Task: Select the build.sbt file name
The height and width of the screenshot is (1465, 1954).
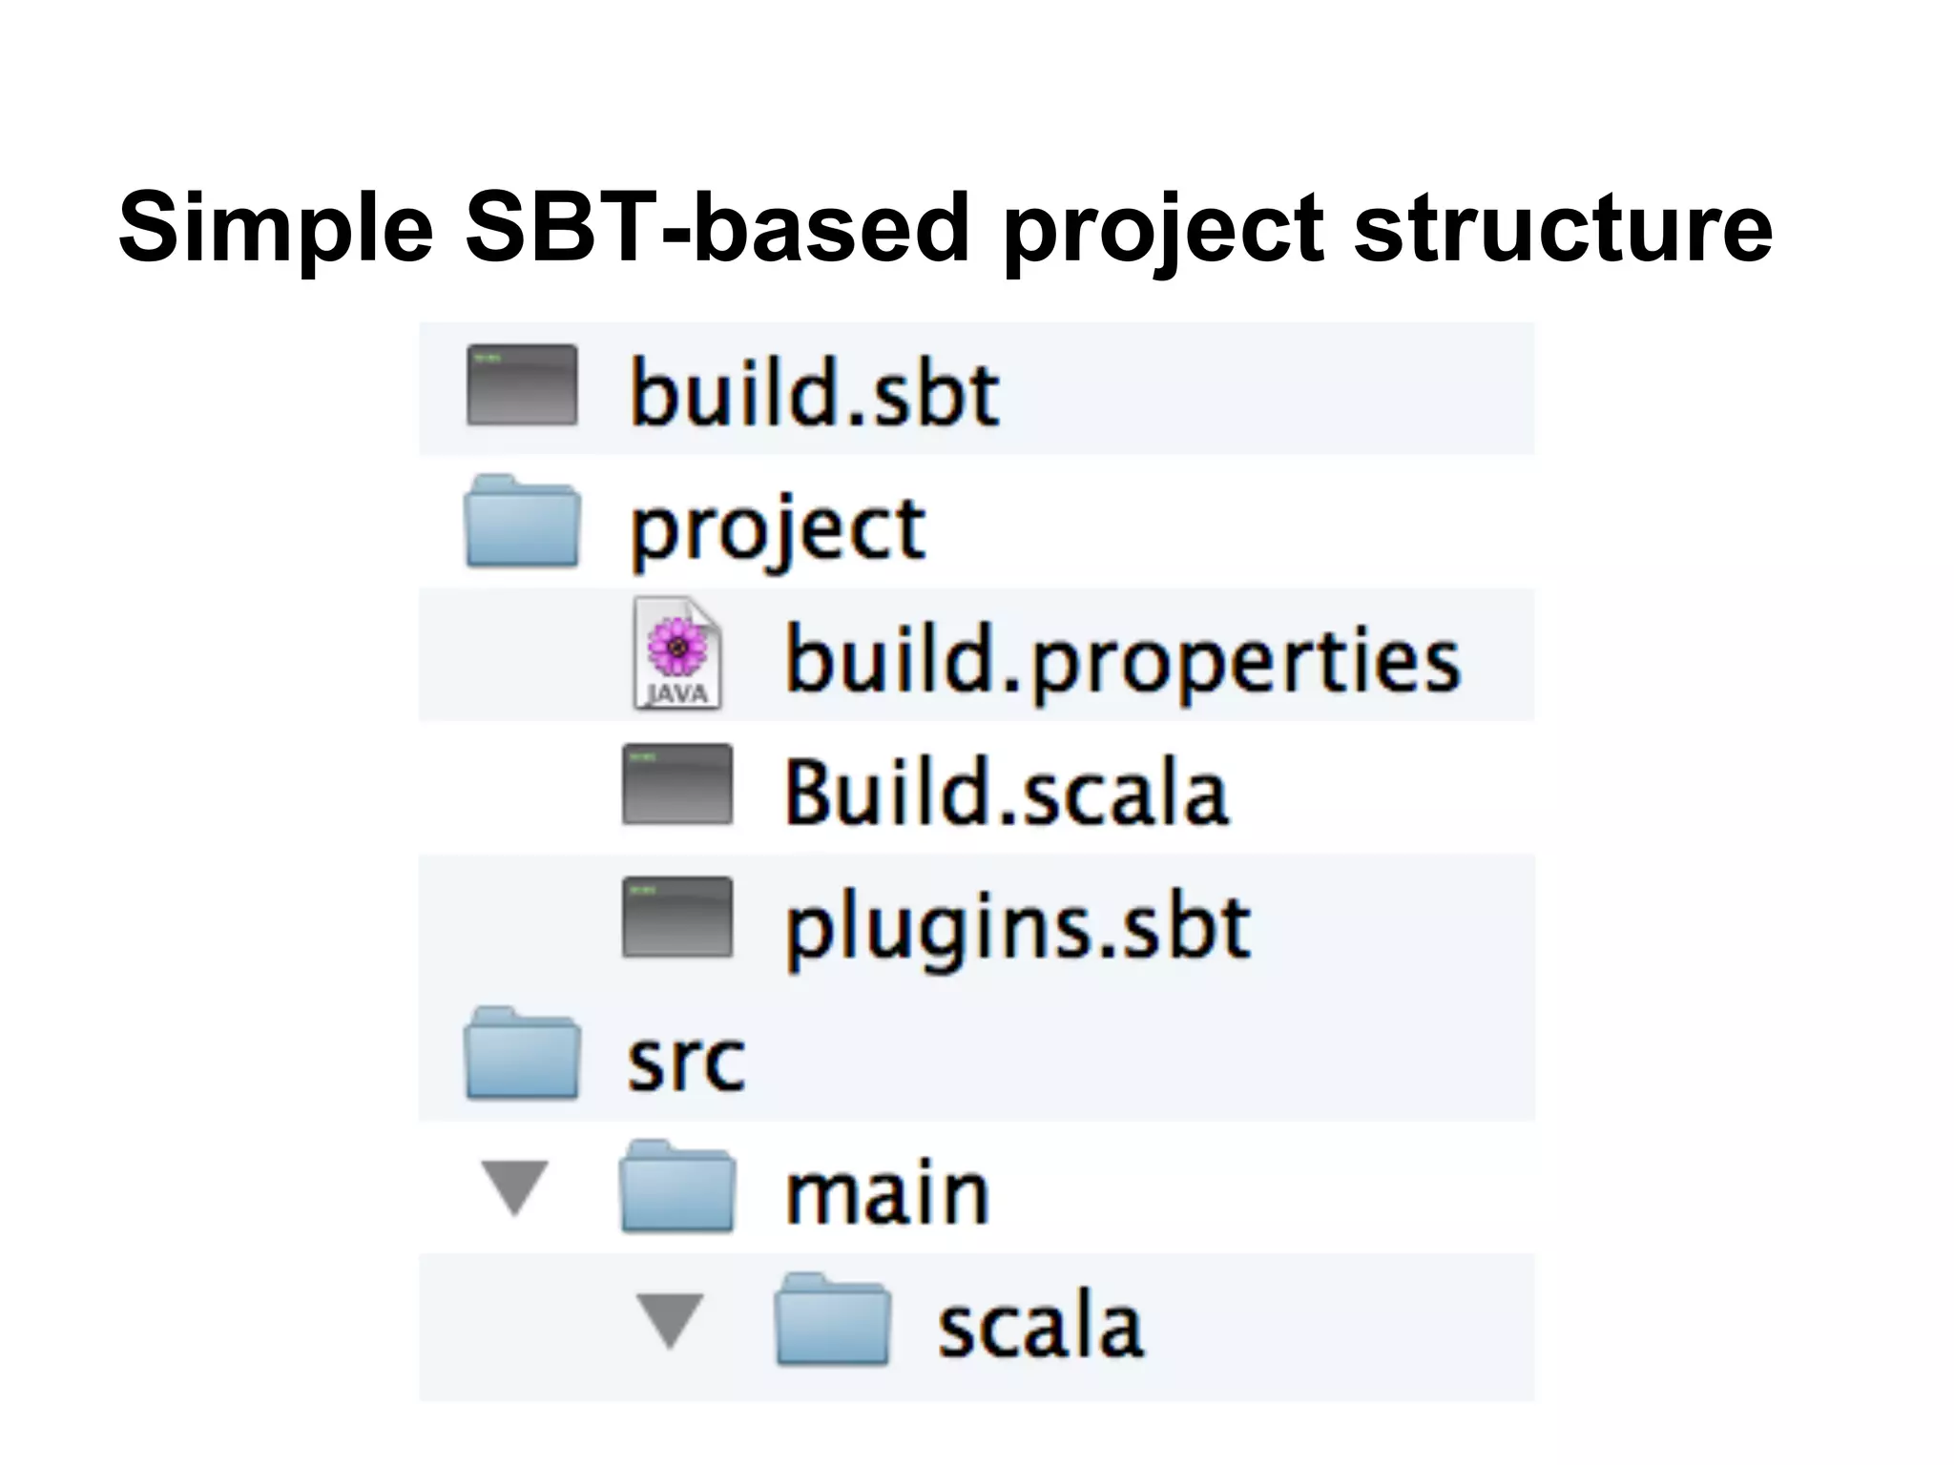Action: [814, 393]
